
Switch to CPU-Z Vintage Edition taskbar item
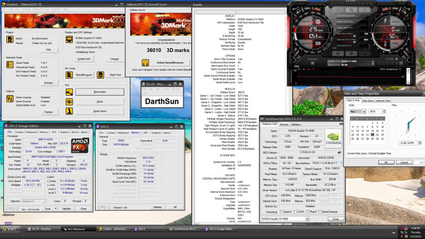tap(219, 229)
